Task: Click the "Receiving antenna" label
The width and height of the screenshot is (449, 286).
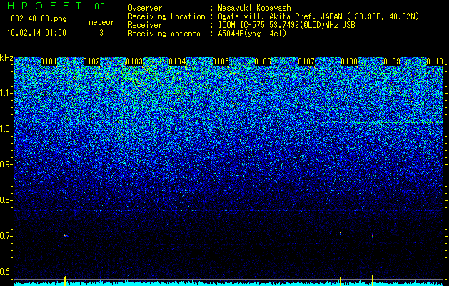Action: pos(164,34)
